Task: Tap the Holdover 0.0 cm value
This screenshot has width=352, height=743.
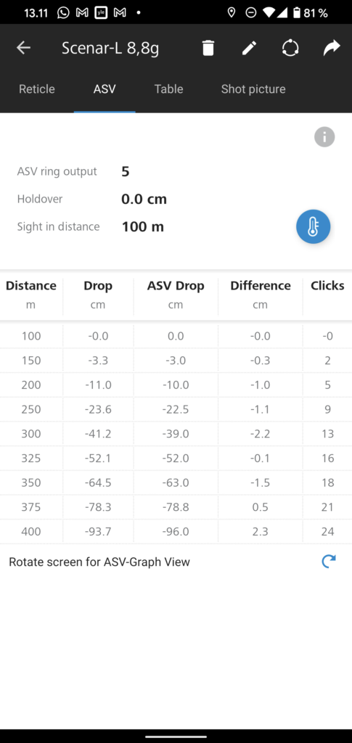Action: [x=144, y=199]
